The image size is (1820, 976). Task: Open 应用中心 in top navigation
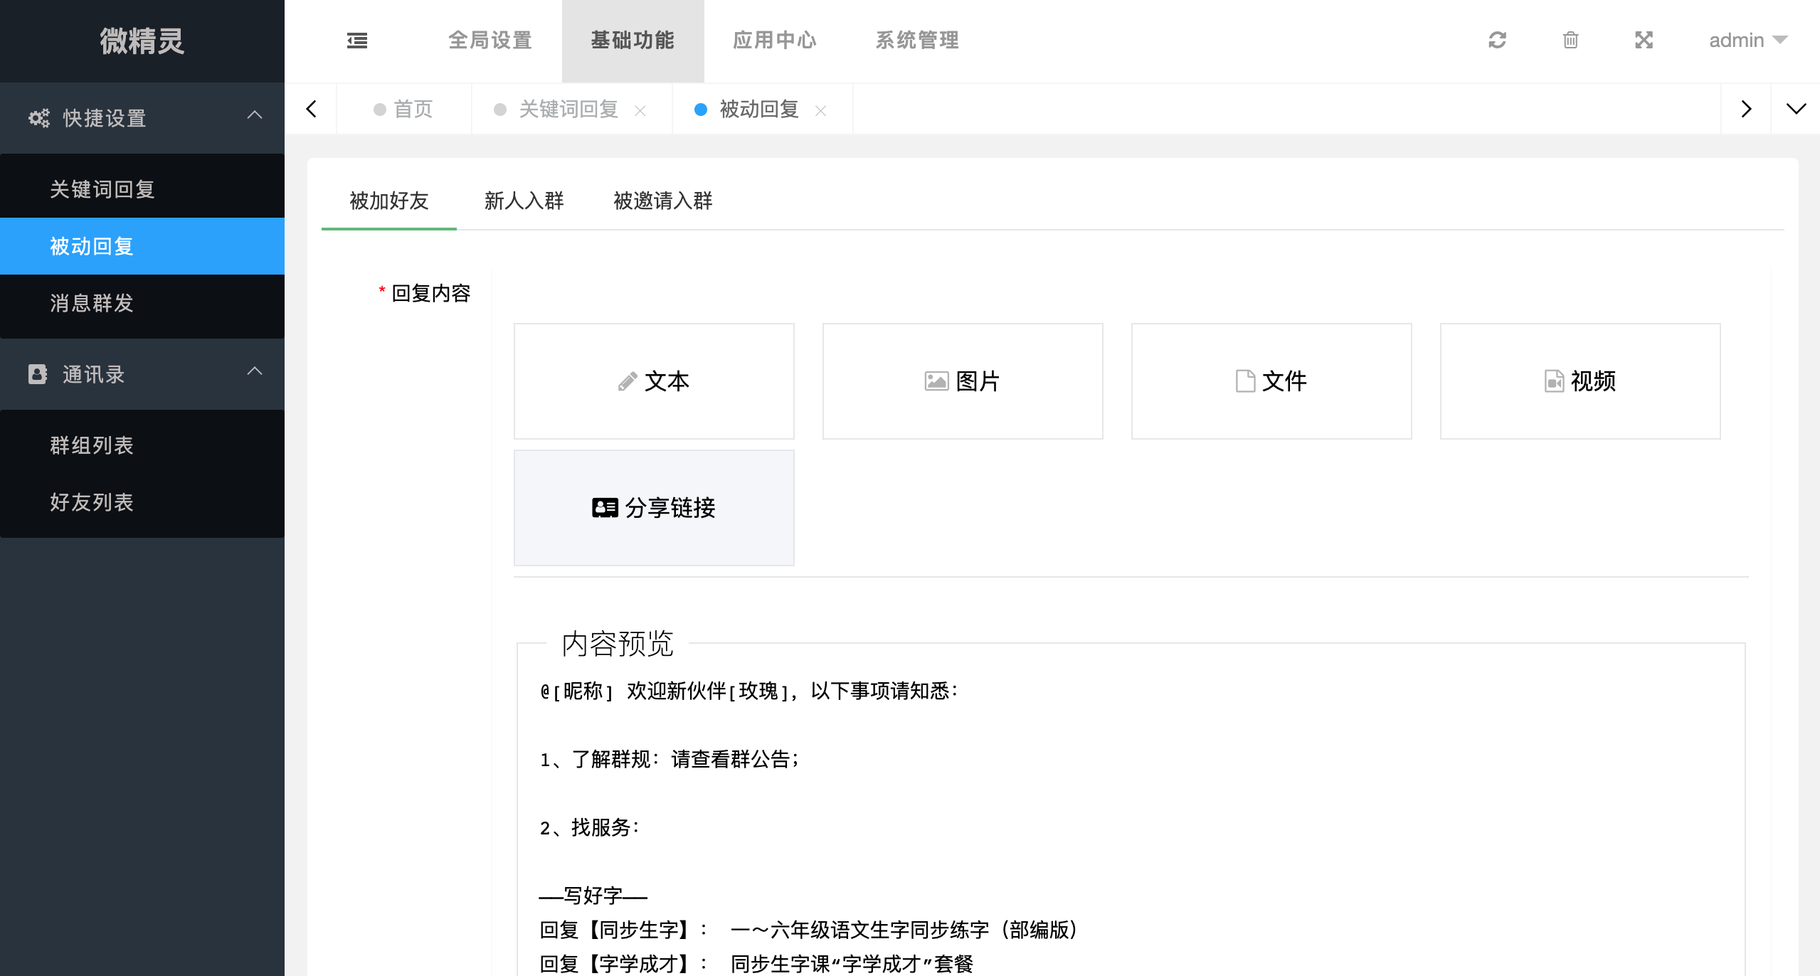point(775,41)
